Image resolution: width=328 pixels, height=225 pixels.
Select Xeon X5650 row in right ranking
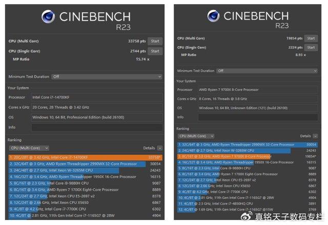(248, 186)
